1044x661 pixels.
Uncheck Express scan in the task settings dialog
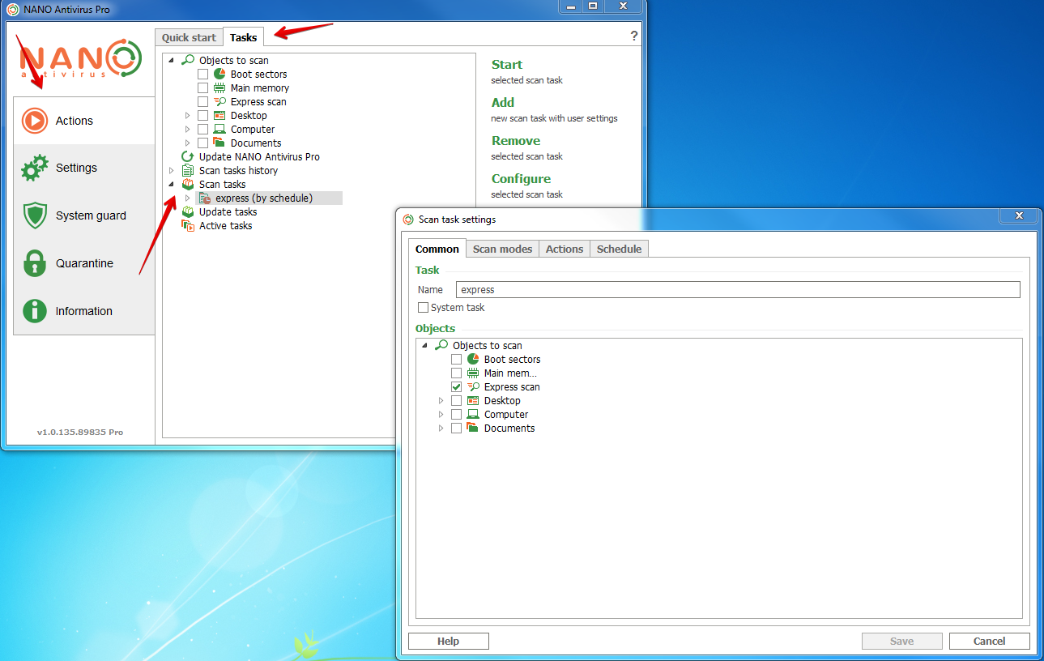click(457, 387)
